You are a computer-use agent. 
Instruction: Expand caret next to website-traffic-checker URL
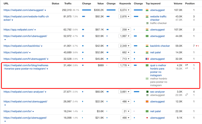(12, 20)
